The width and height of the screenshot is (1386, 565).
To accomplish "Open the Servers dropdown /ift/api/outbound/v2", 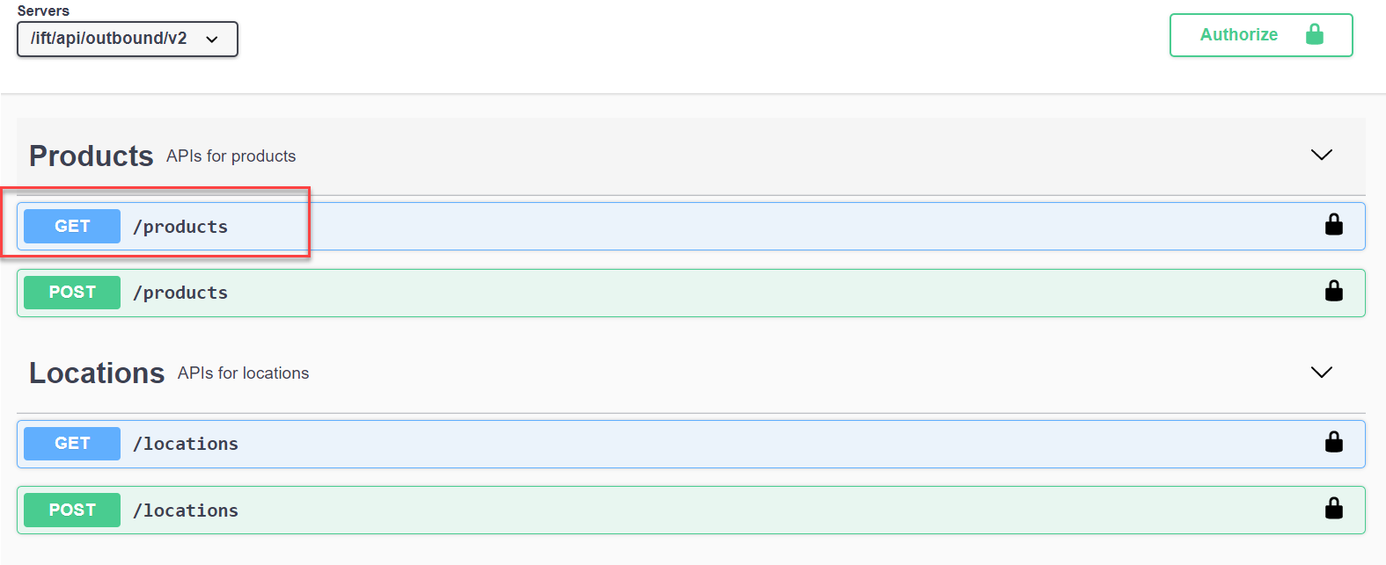I will (x=128, y=39).
